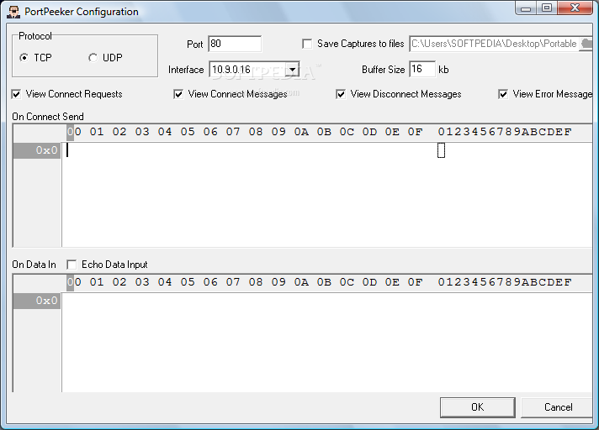Open the Interface dropdown list
The image size is (599, 430).
(x=292, y=70)
